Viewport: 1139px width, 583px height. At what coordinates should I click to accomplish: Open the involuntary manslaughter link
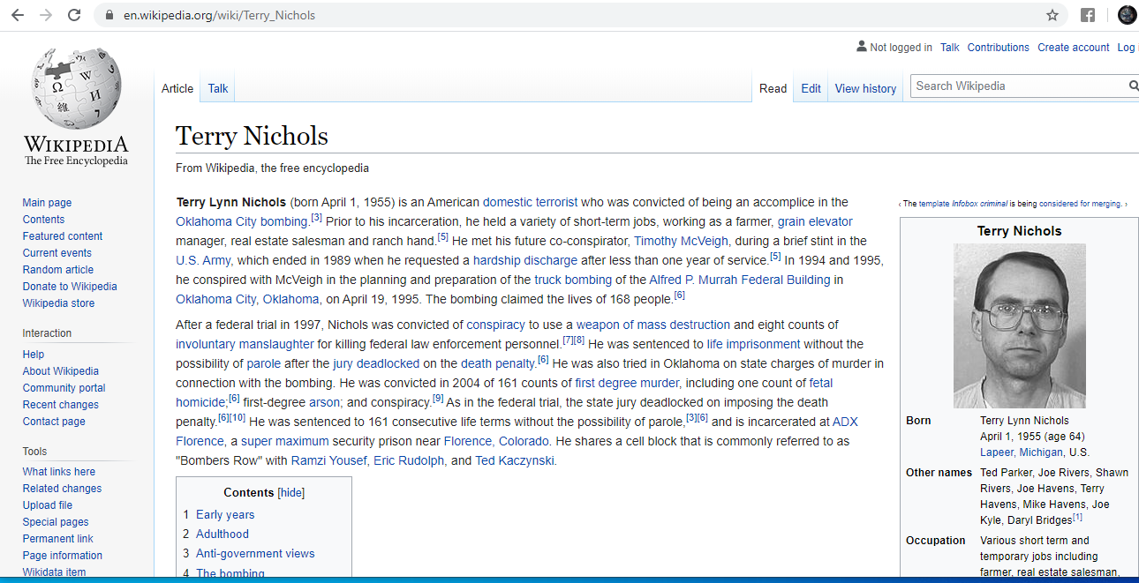(x=245, y=344)
